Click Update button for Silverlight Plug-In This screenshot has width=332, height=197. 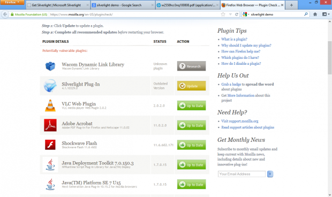point(191,86)
